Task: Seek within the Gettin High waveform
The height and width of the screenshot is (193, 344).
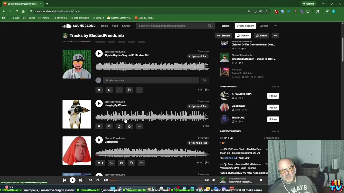Action: (x=152, y=153)
